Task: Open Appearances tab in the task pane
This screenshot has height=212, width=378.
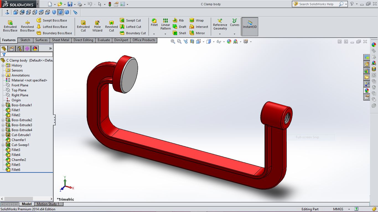Action: click(367, 90)
